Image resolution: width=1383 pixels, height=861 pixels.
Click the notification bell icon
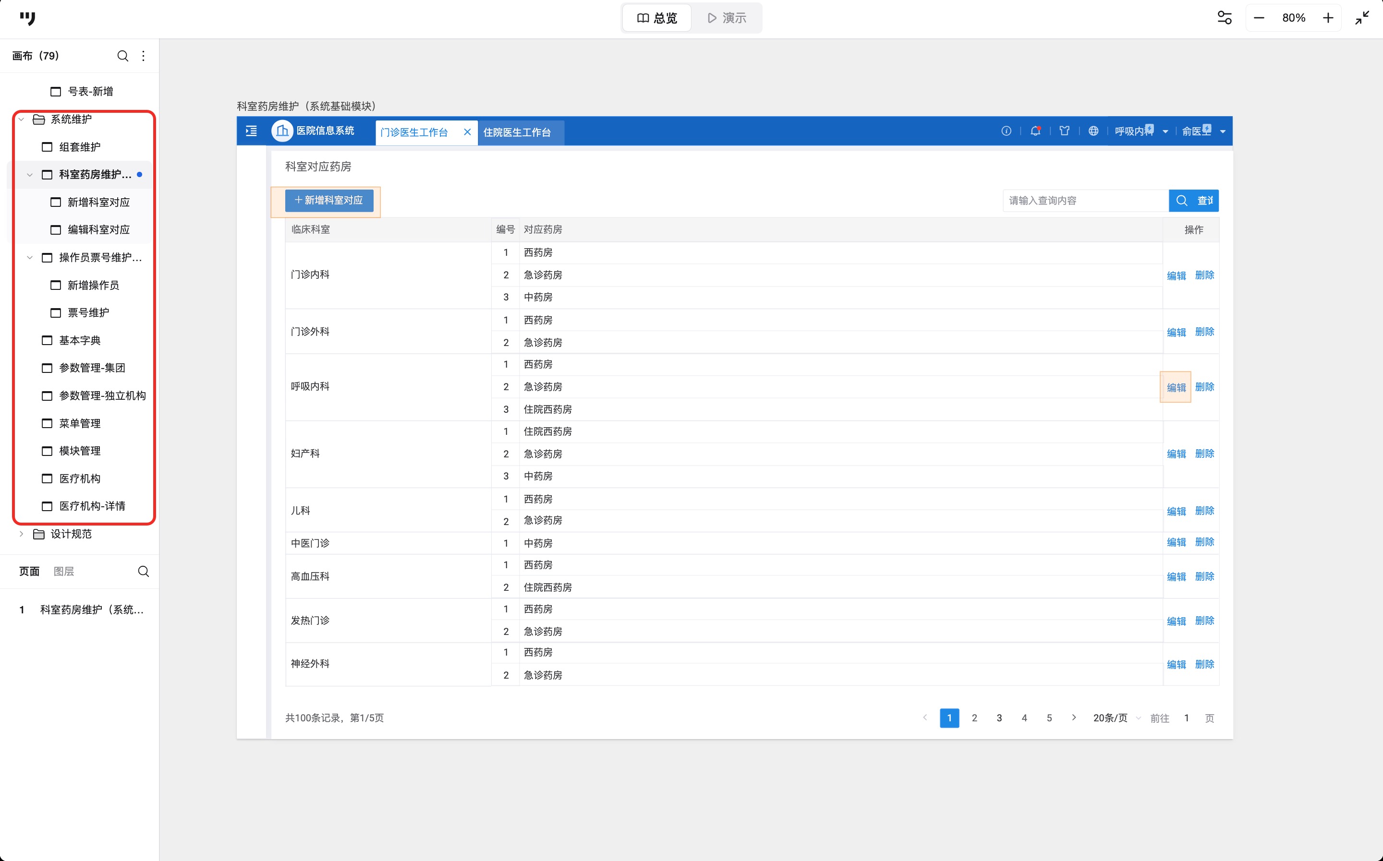click(1035, 131)
